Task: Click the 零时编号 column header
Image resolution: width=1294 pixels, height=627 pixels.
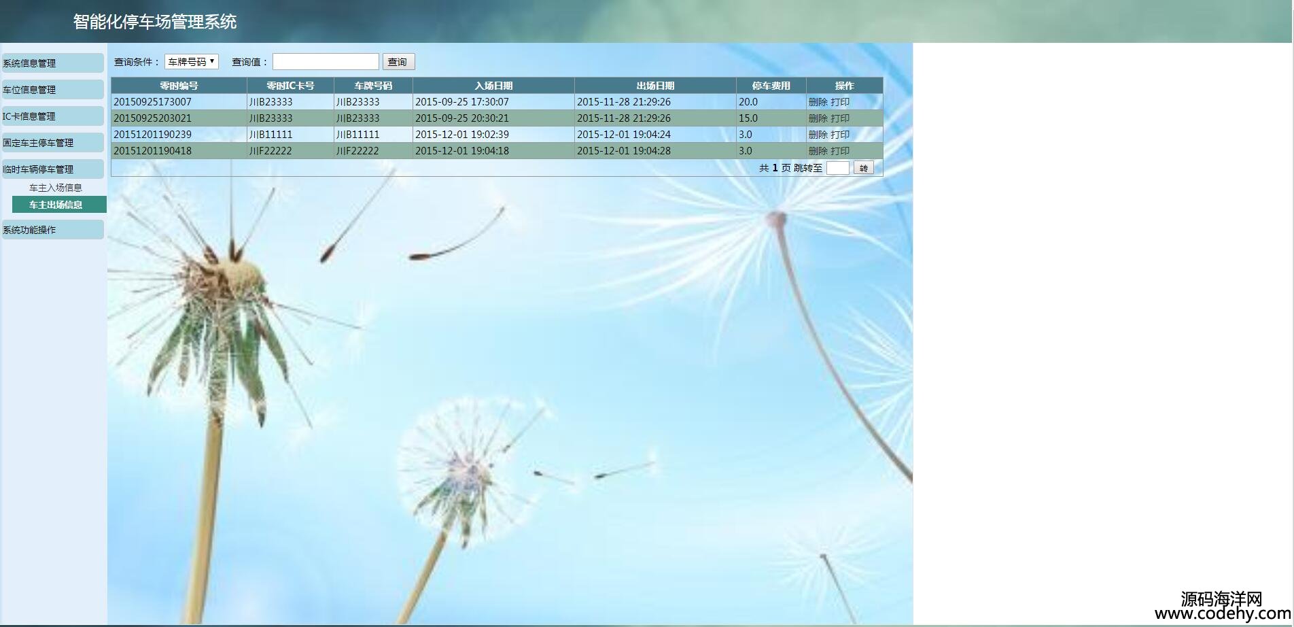Action: 179,86
